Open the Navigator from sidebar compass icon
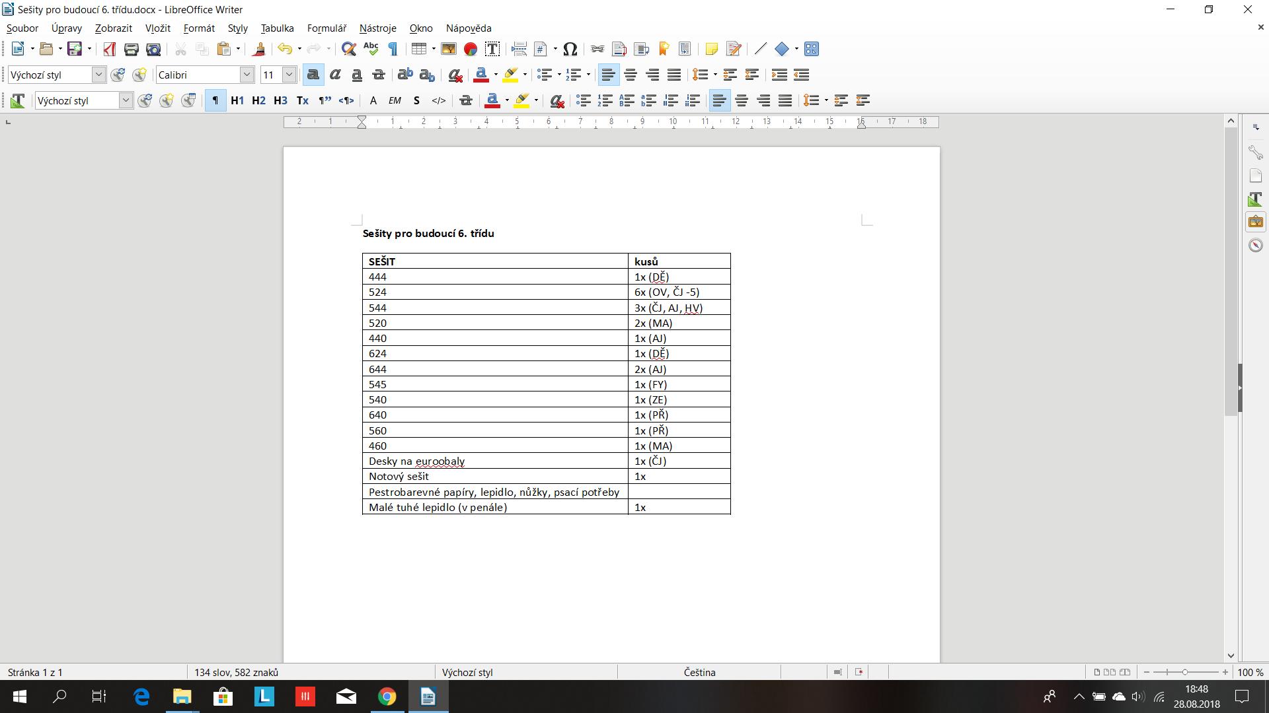This screenshot has height=713, width=1269. point(1255,246)
